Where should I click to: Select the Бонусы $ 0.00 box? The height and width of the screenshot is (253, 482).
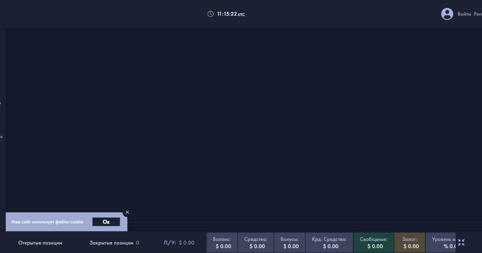click(290, 243)
